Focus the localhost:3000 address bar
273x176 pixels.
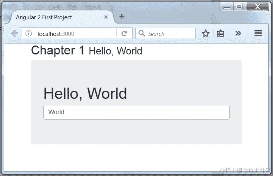pyautogui.click(x=76, y=34)
